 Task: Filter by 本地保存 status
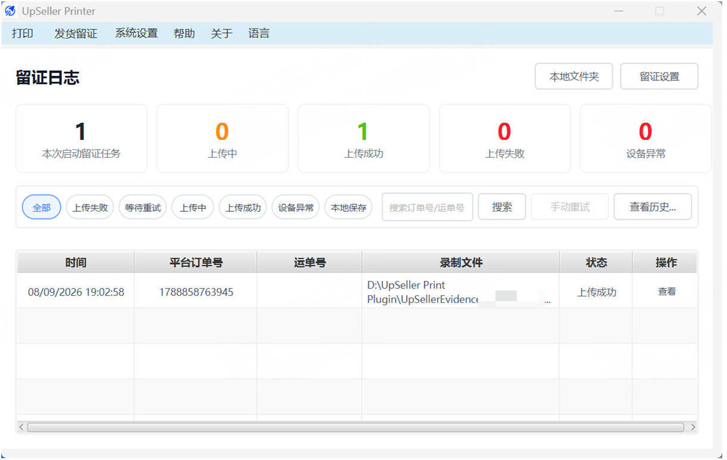[x=348, y=208]
